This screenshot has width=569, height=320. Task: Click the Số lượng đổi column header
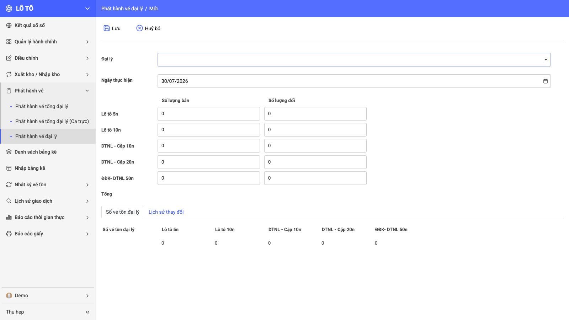tap(282, 101)
